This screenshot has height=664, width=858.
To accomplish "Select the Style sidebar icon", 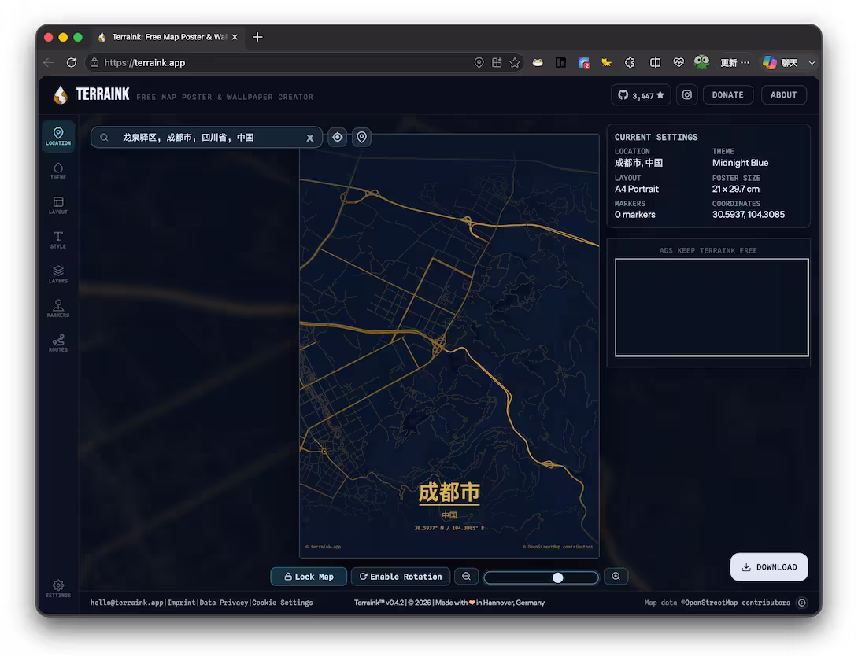I will pyautogui.click(x=58, y=240).
